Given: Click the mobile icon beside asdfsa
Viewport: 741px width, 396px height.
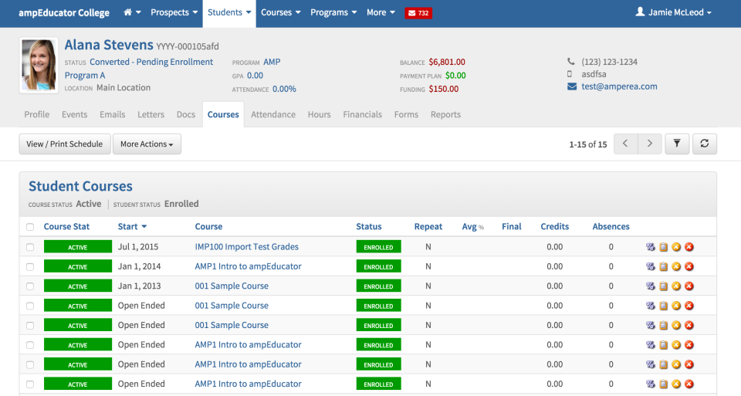Looking at the screenshot, I should (x=570, y=74).
